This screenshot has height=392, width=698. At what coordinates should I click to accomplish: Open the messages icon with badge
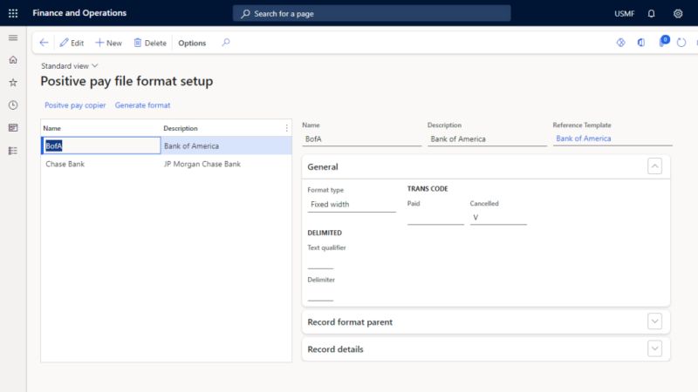click(663, 41)
